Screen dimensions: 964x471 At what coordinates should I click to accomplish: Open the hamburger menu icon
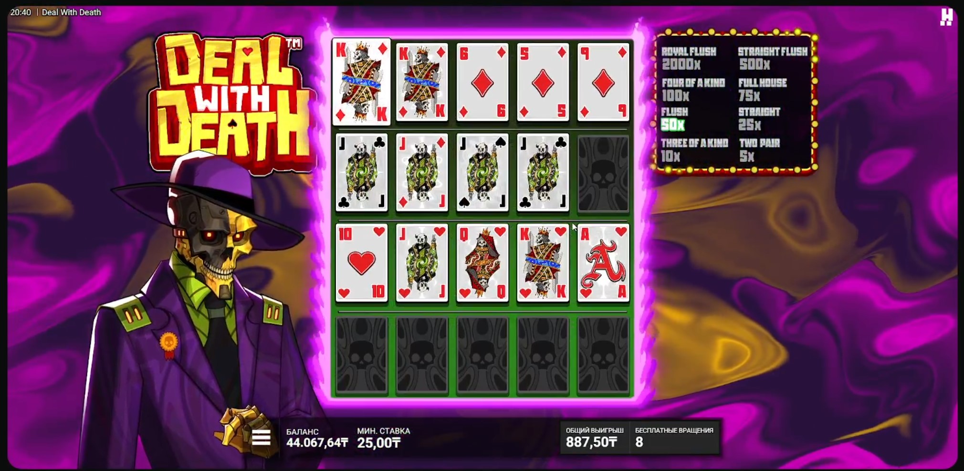point(261,437)
